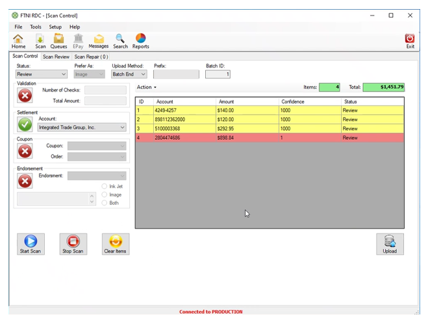Image resolution: width=428 pixels, height=319 pixels.
Task: Go to Home in the toolbar
Action: [x=18, y=41]
